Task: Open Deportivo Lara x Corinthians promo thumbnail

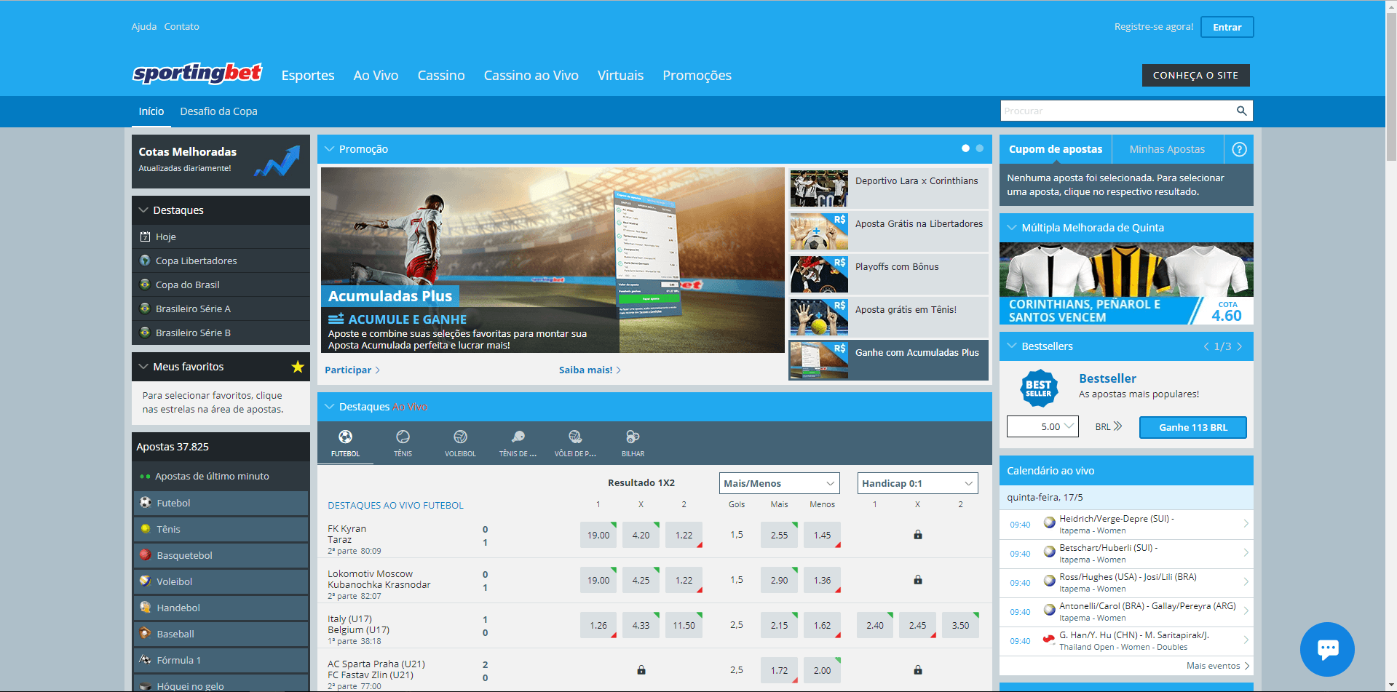Action: click(819, 188)
